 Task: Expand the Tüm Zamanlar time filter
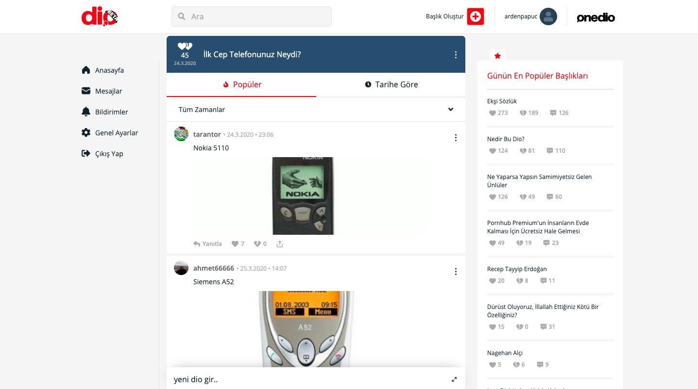[450, 110]
